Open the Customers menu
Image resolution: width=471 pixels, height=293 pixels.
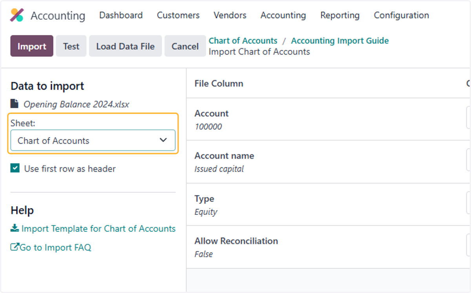pos(178,15)
